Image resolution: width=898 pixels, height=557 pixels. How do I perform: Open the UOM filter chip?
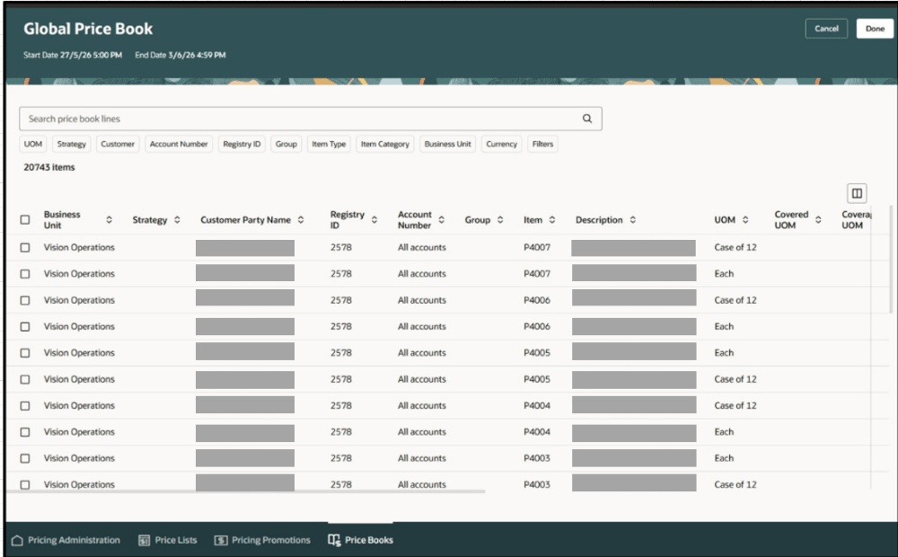[33, 144]
